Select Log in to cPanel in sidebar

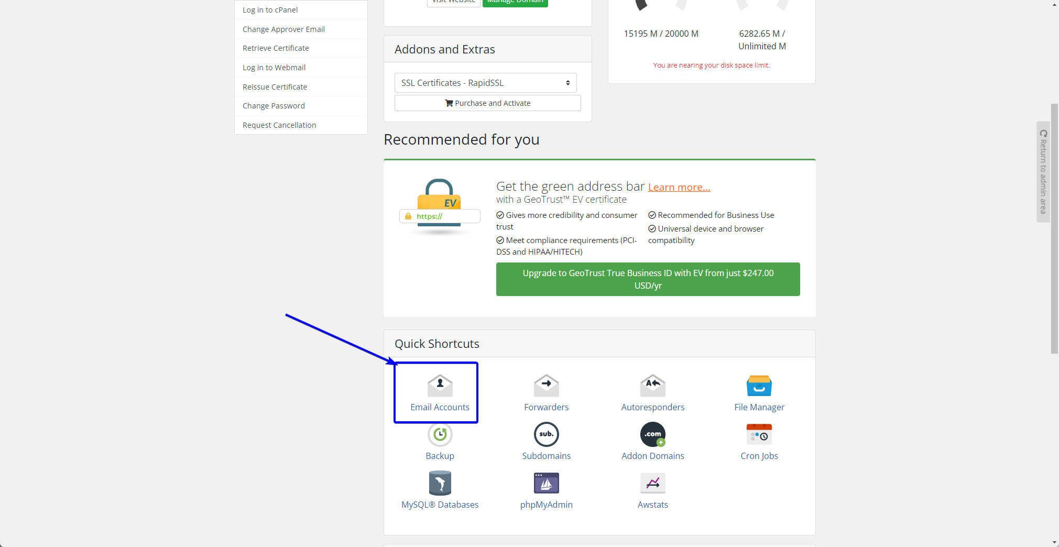270,10
